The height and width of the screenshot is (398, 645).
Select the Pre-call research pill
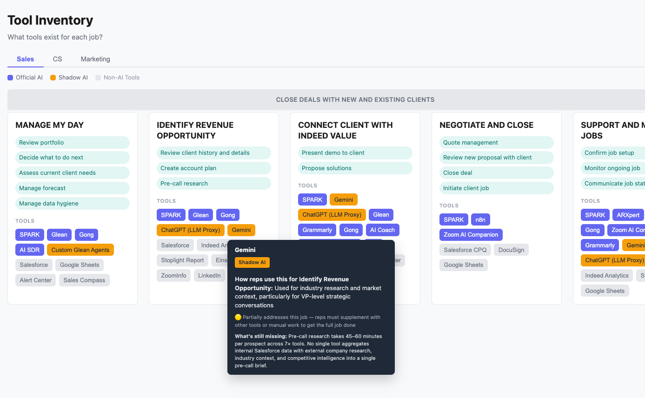(x=214, y=184)
